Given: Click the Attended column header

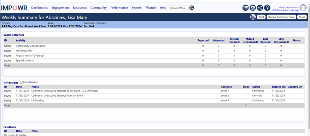Looking at the screenshot, I should 219,40.
